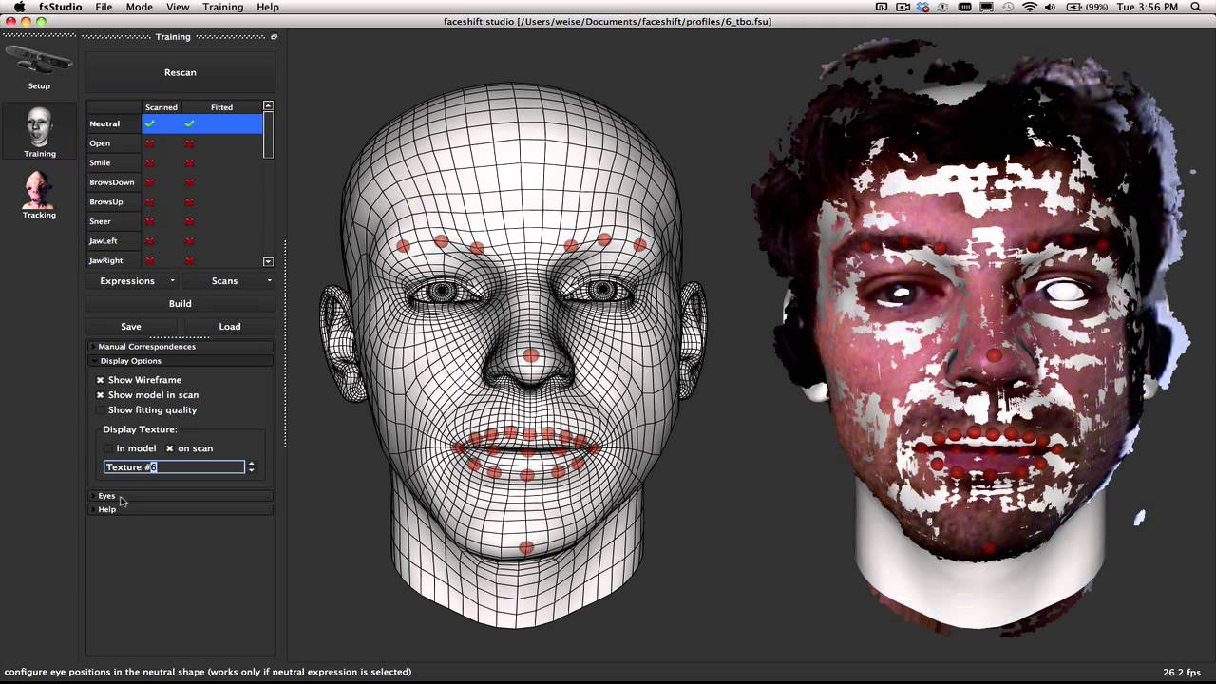Click the Texture selector stepper arrows
This screenshot has width=1216, height=684.
click(251, 467)
